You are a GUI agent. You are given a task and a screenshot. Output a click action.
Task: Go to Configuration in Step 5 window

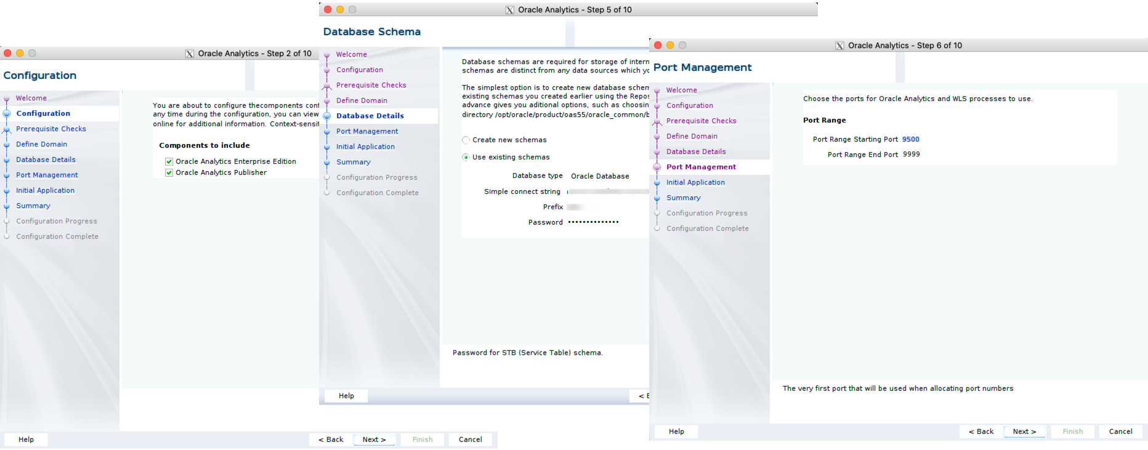(x=360, y=70)
